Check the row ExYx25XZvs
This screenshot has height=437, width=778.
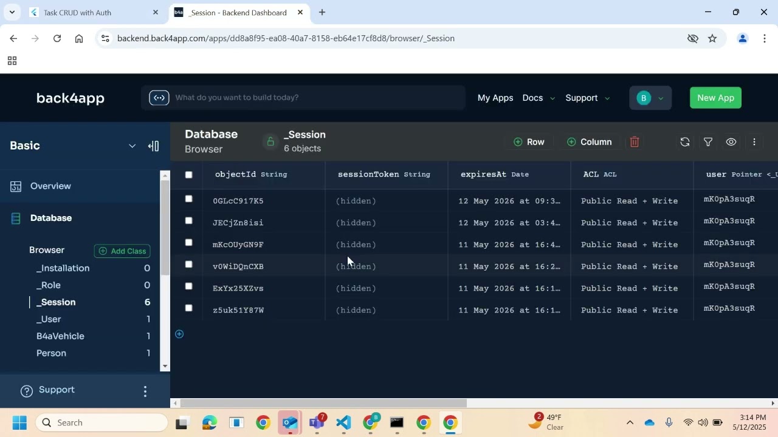click(x=188, y=286)
